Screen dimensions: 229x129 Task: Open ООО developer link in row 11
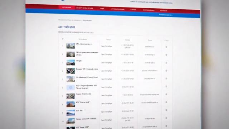coord(82,128)
